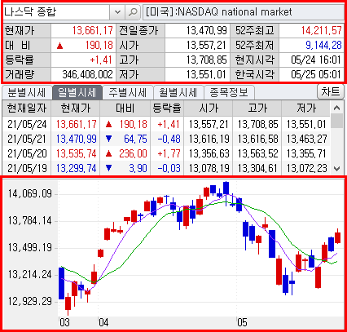Switch to the 분별시세 tab
This screenshot has width=347, height=332.
[x=26, y=92]
